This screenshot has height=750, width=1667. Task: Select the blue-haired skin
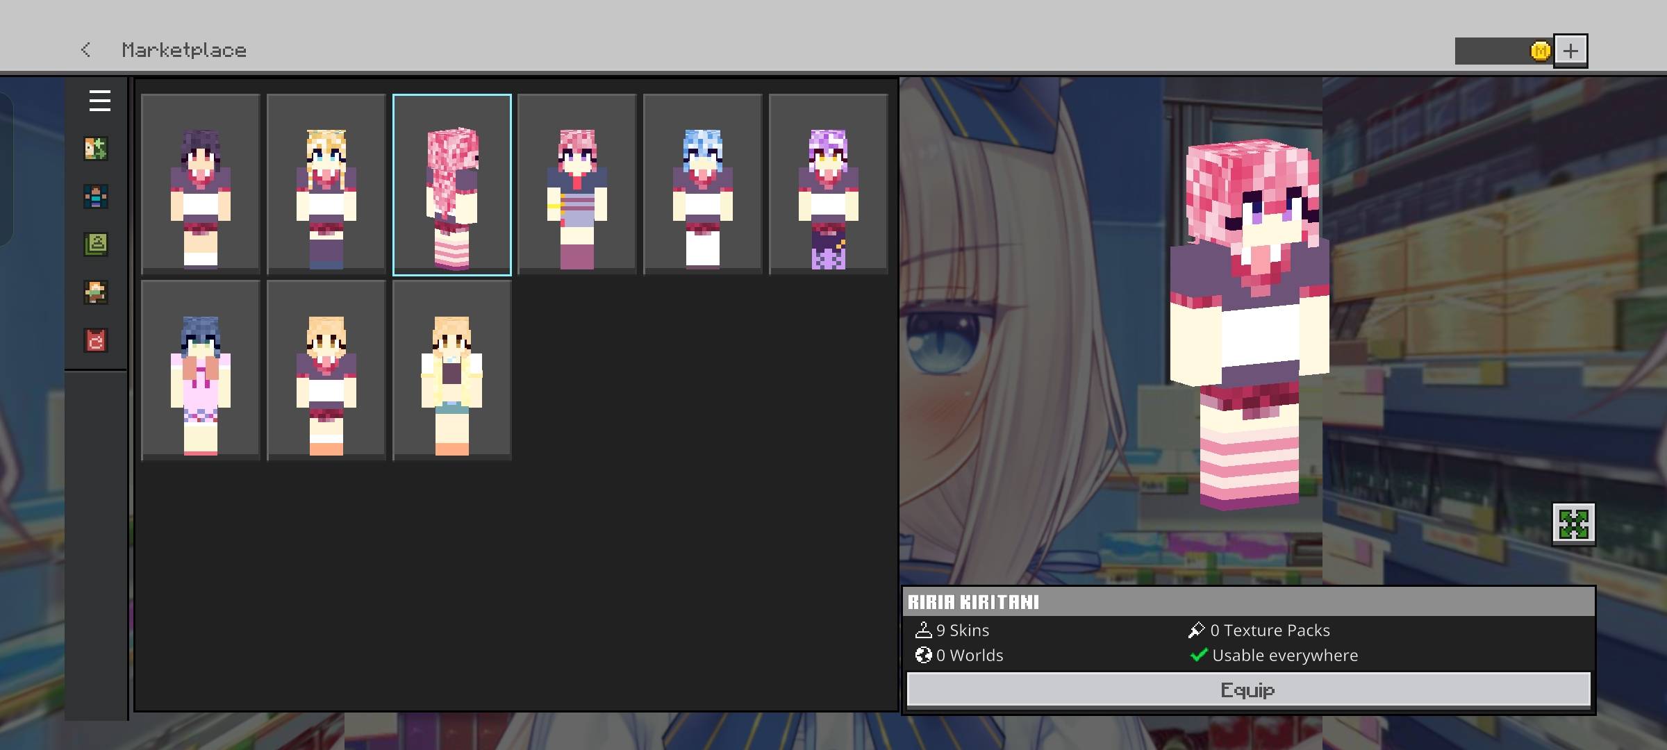click(703, 185)
